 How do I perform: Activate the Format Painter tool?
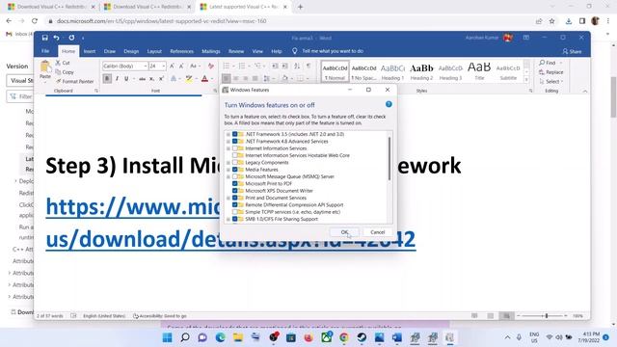pyautogui.click(x=75, y=81)
